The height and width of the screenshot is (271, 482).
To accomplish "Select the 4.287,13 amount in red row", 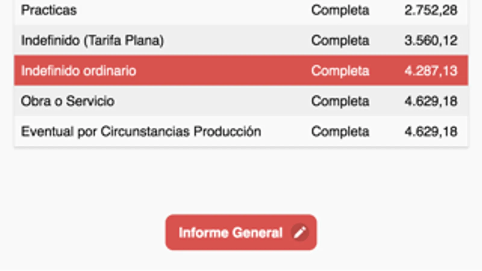I will coord(431,71).
